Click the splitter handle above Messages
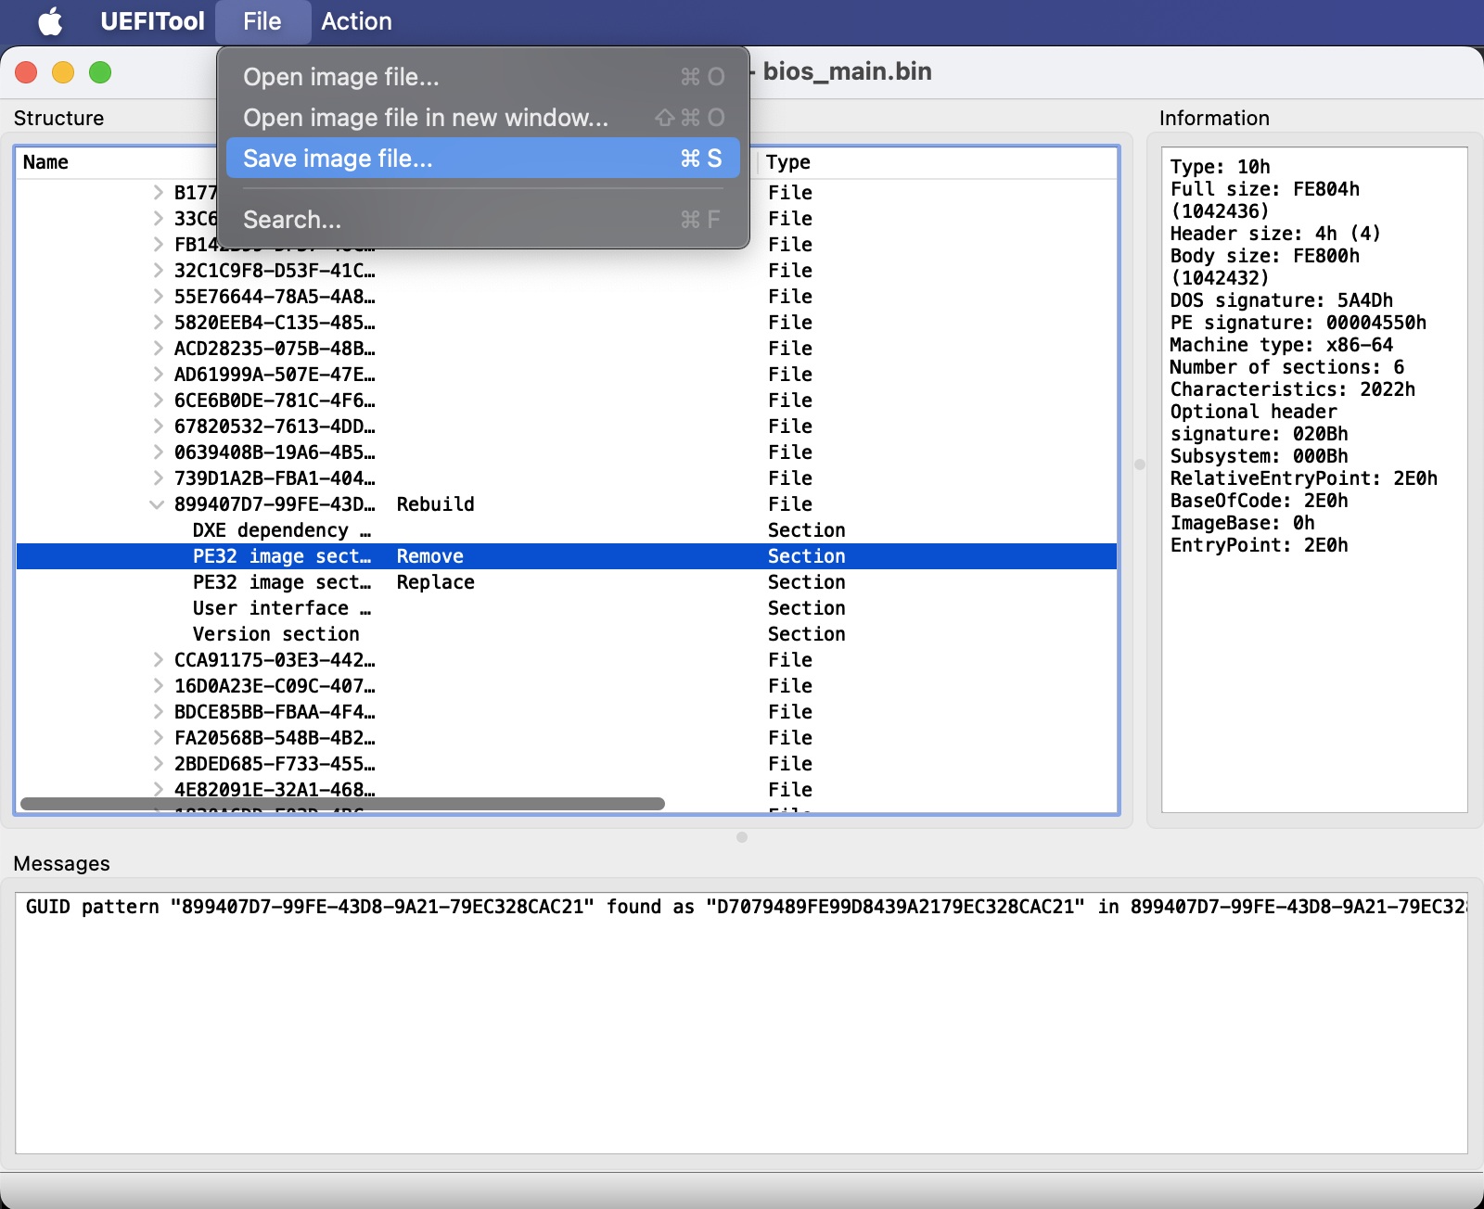1484x1209 pixels. point(742,837)
